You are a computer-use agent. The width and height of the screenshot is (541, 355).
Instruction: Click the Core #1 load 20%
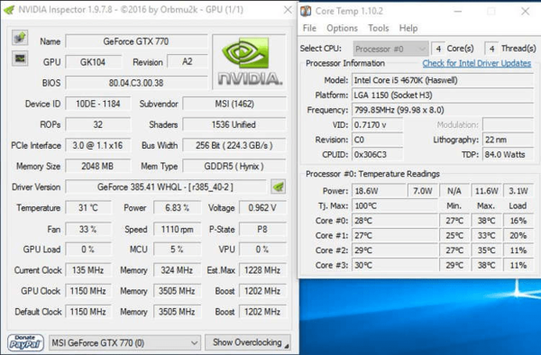(x=518, y=235)
